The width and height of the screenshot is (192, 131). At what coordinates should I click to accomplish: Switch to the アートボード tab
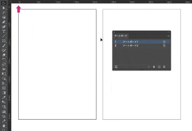pyautogui.click(x=121, y=36)
